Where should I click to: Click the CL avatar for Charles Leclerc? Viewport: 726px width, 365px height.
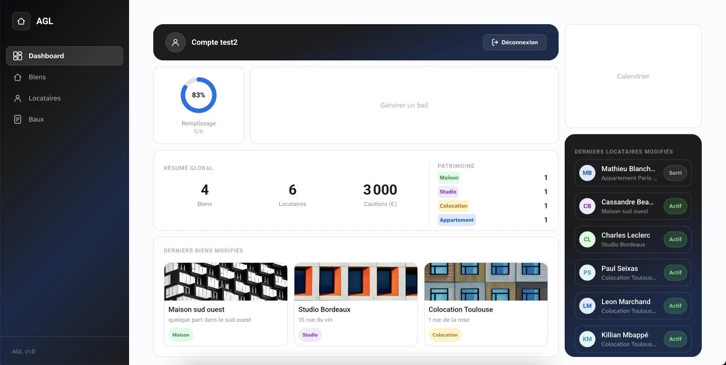pos(587,240)
